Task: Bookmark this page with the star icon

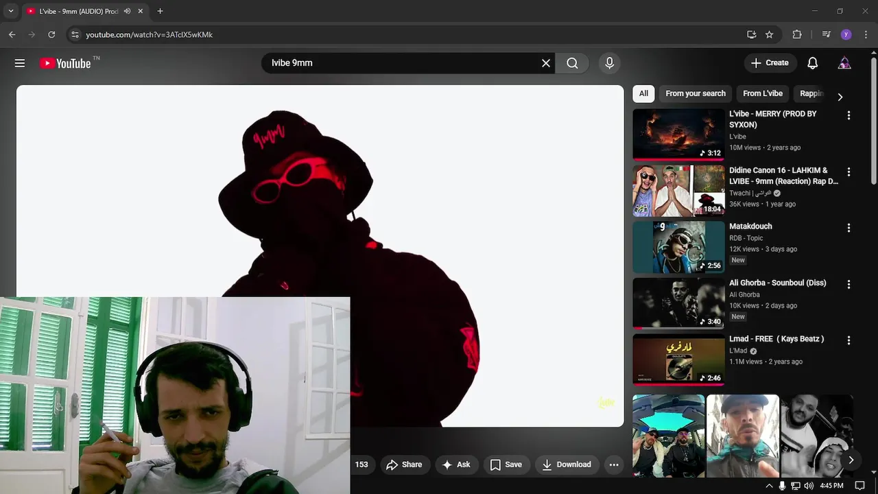Action: (770, 34)
